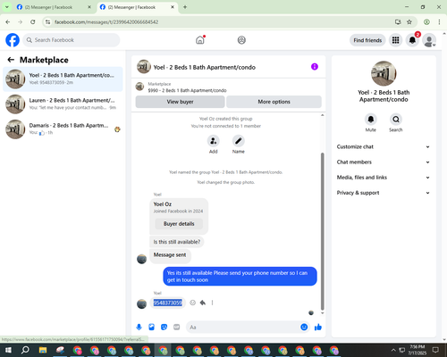Show hidden system tray icons

click(x=393, y=350)
